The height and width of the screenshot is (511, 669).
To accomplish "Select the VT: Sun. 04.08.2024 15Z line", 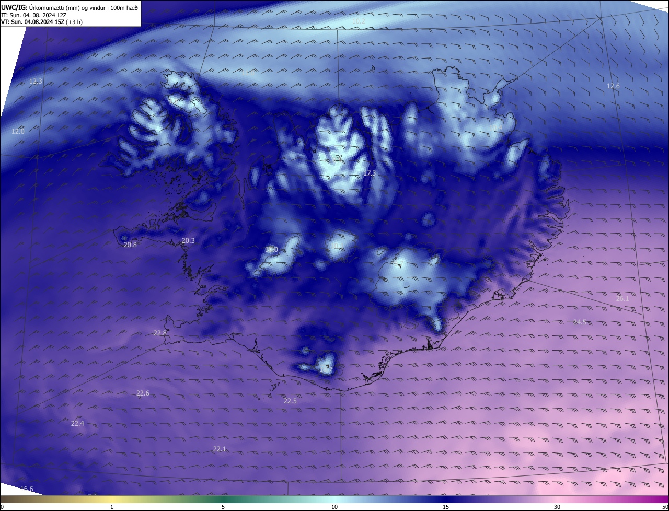I will point(41,22).
